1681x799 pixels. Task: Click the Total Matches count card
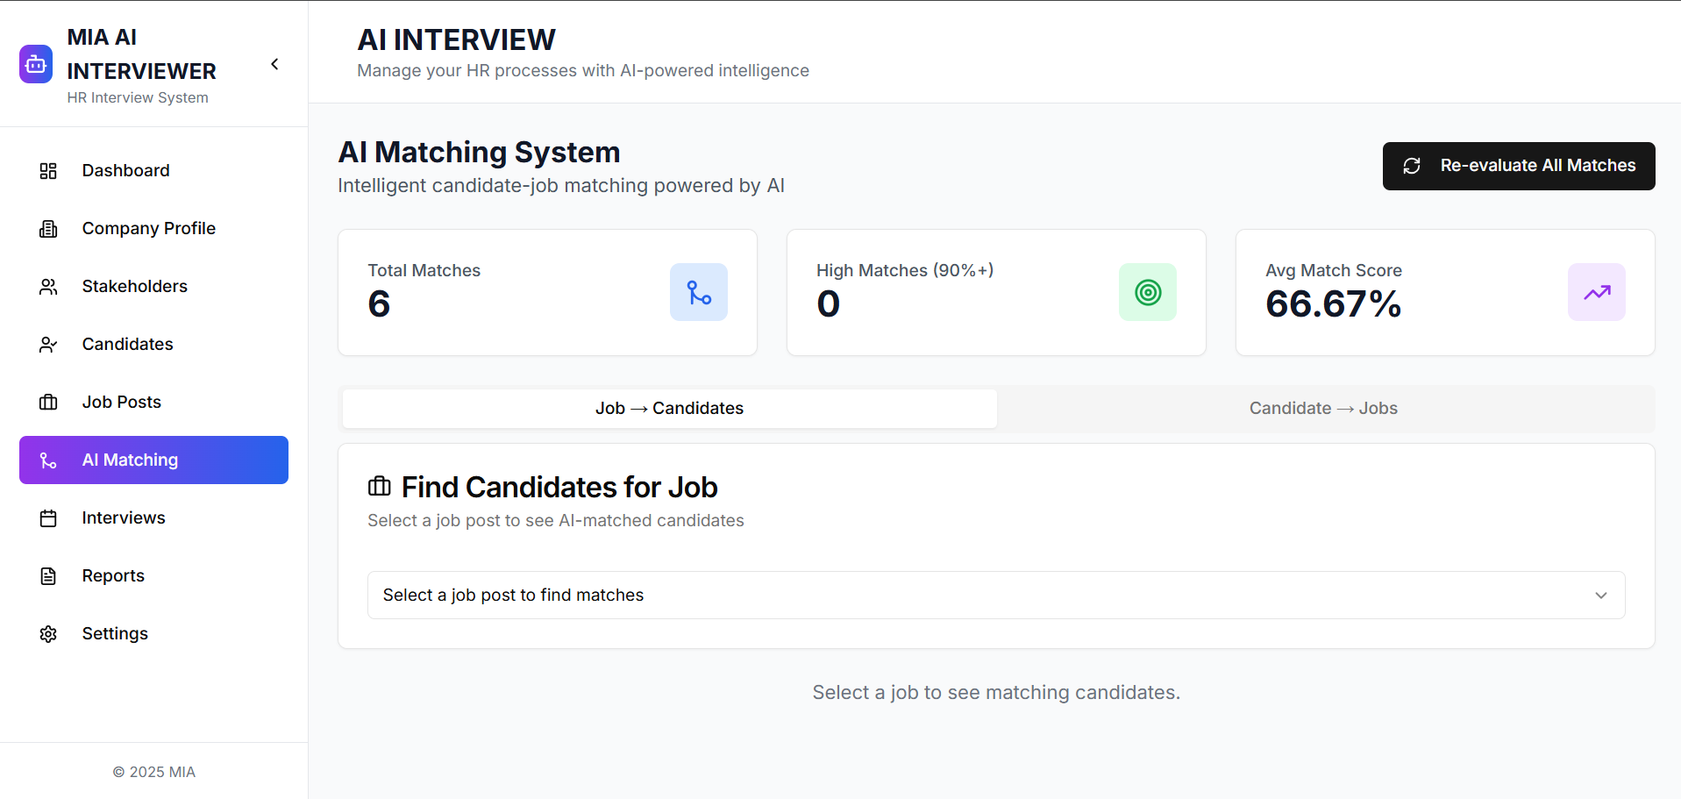[546, 292]
